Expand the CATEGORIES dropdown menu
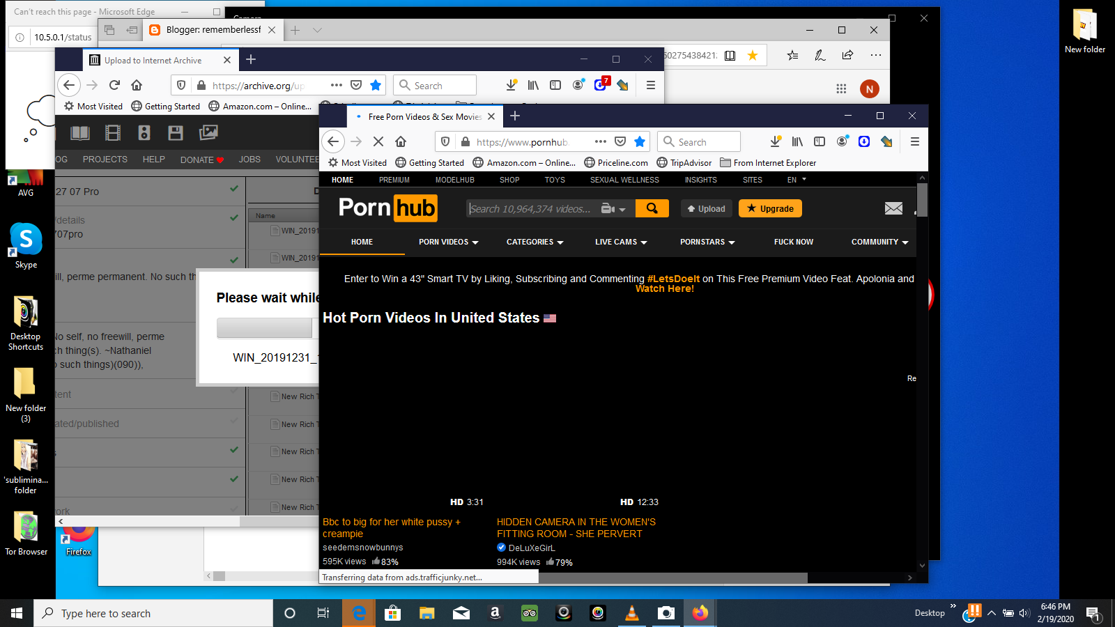The height and width of the screenshot is (627, 1115). pos(535,242)
